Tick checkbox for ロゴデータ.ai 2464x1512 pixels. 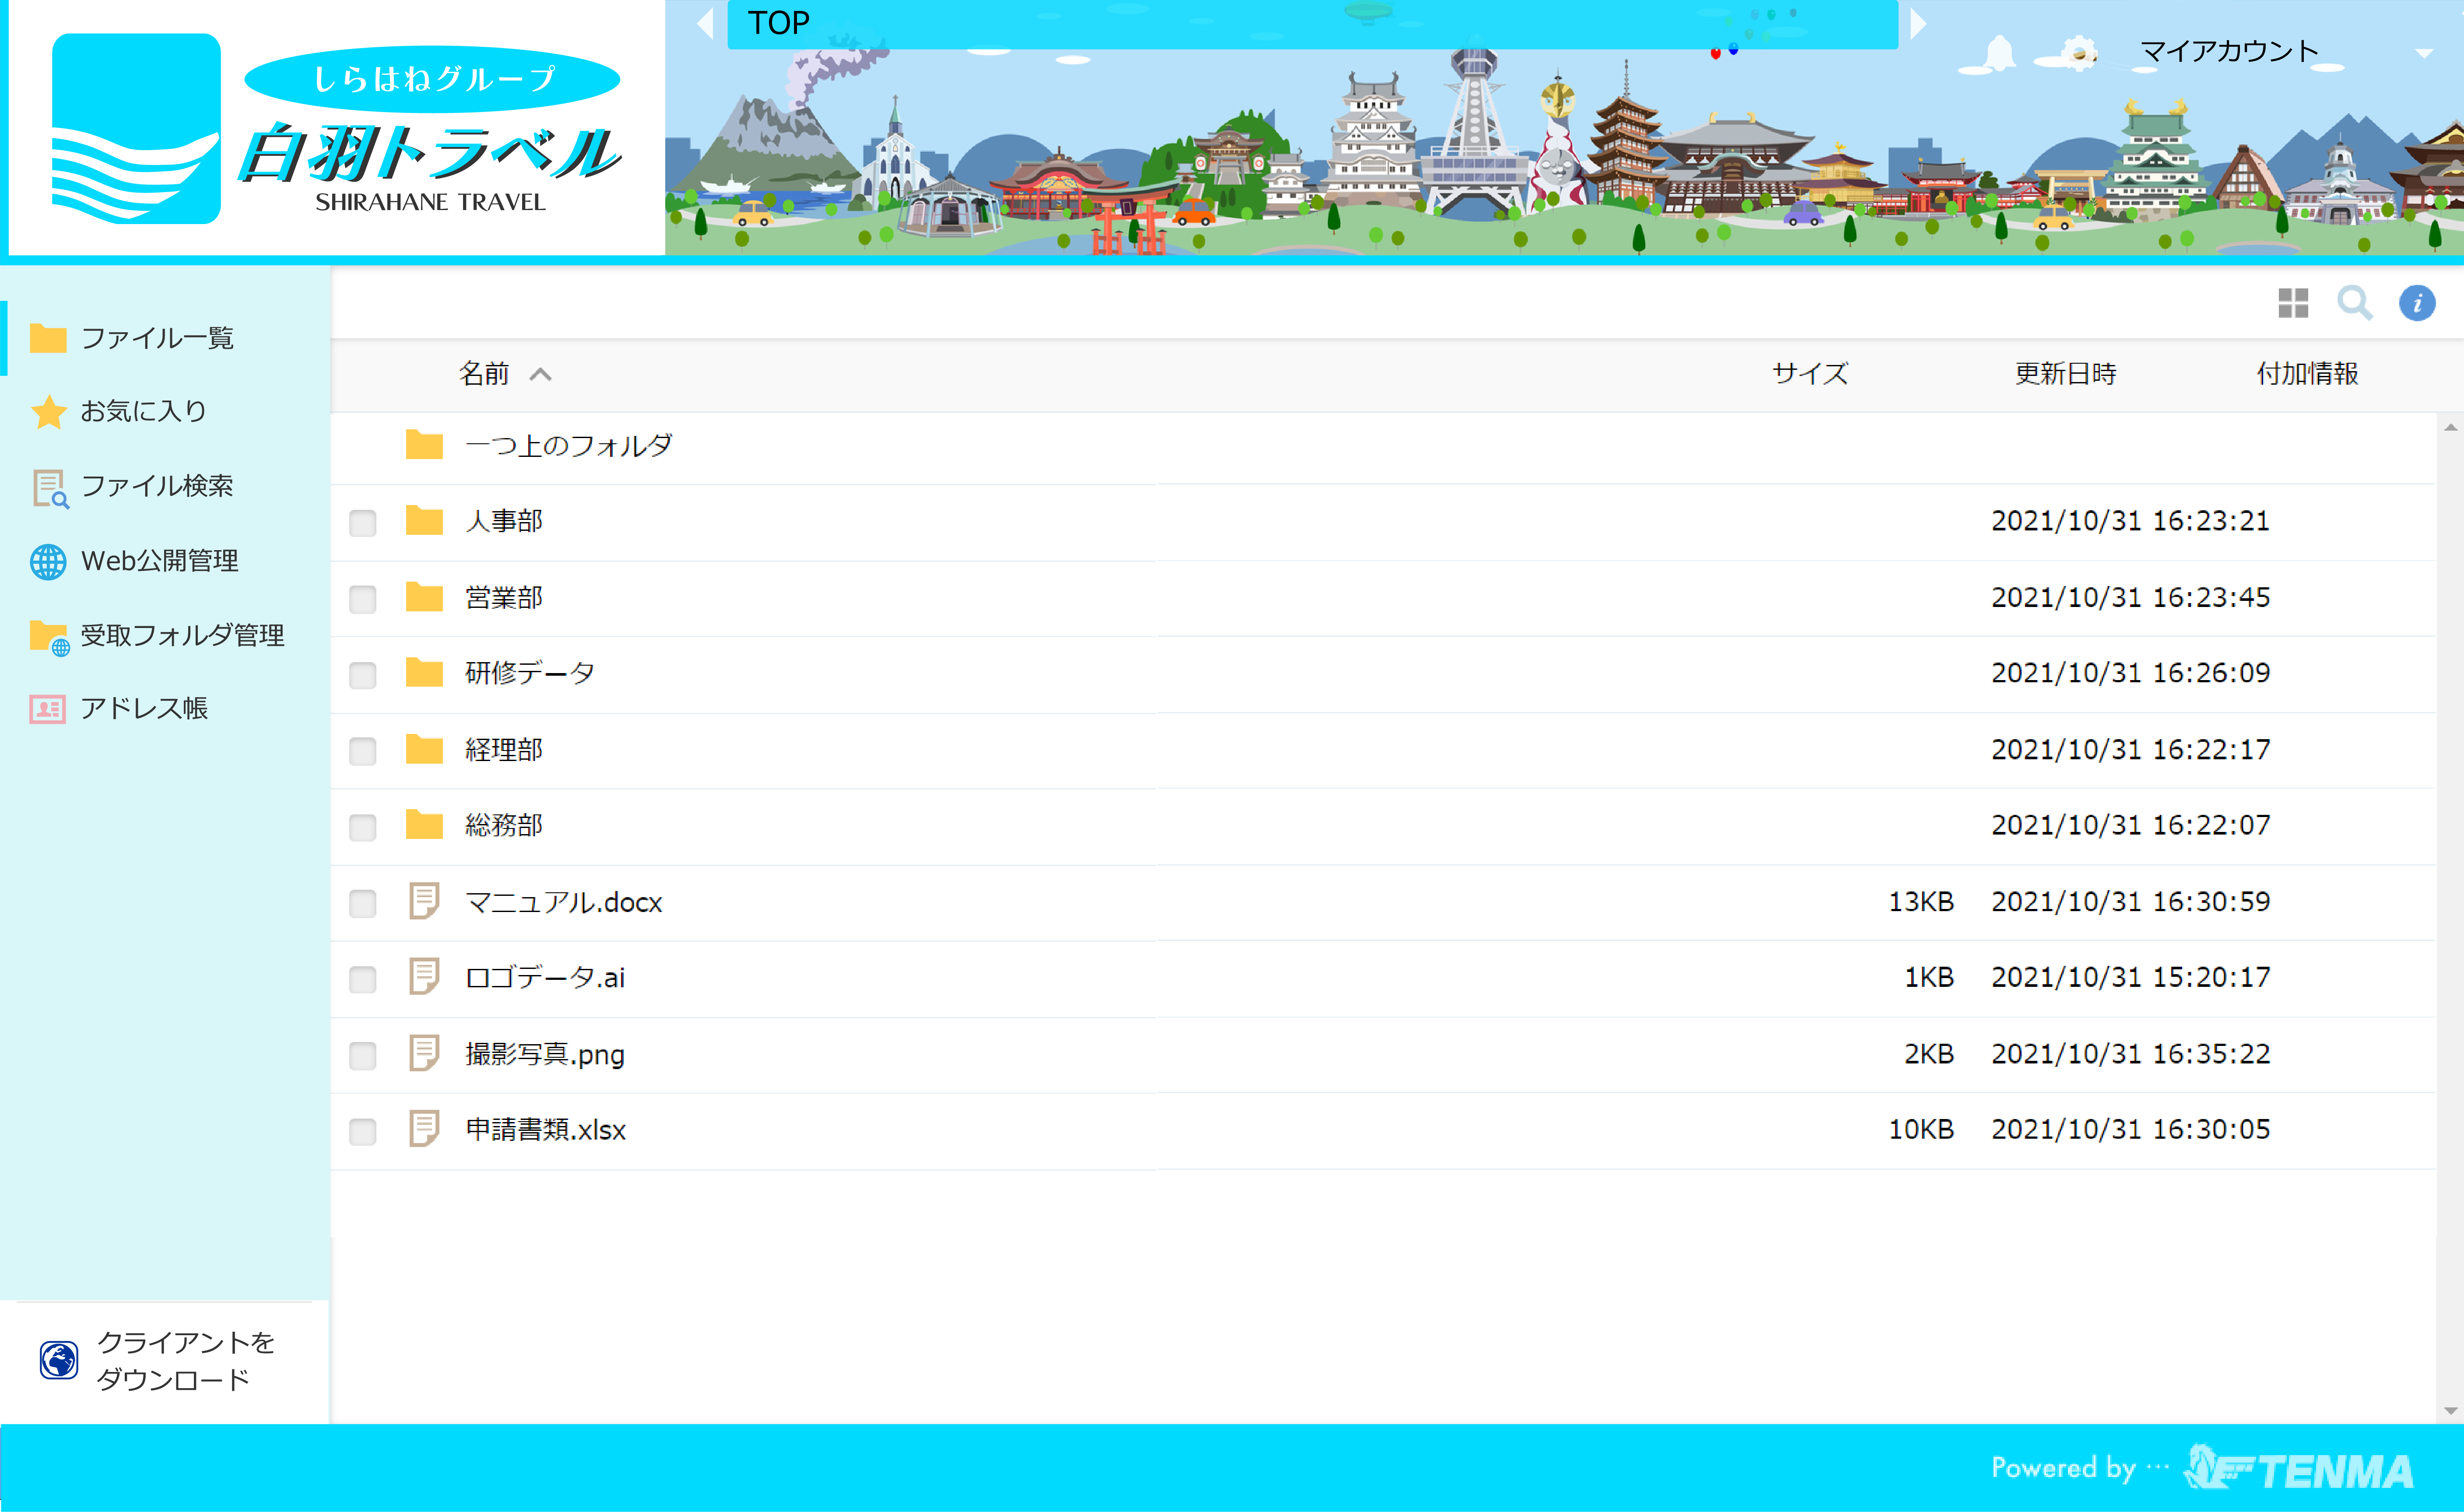pyautogui.click(x=362, y=979)
